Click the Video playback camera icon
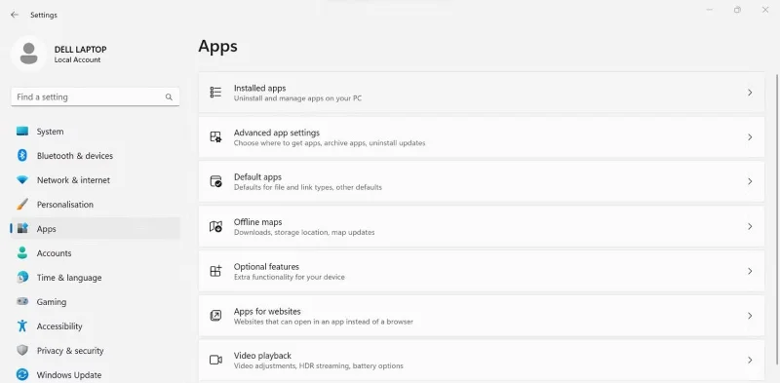780x383 pixels. 215,361
